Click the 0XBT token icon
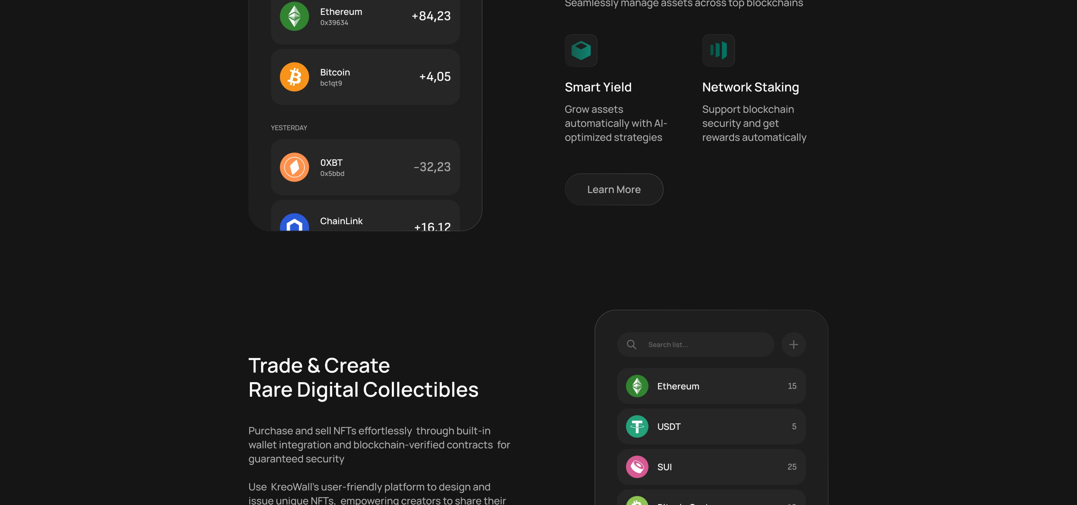The image size is (1077, 505). click(x=294, y=167)
